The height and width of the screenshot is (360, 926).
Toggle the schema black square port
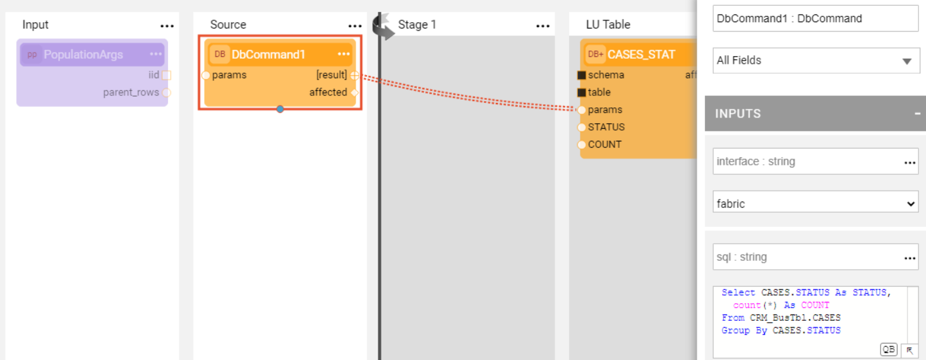[582, 75]
